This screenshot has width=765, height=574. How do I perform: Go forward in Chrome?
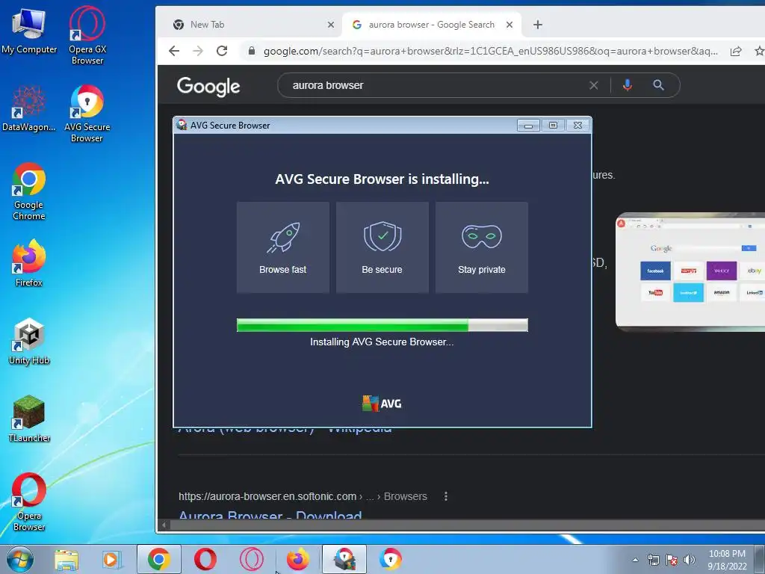pos(197,51)
